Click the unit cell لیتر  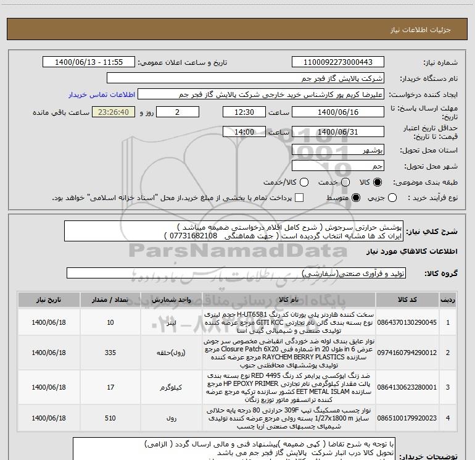pyautogui.click(x=171, y=323)
